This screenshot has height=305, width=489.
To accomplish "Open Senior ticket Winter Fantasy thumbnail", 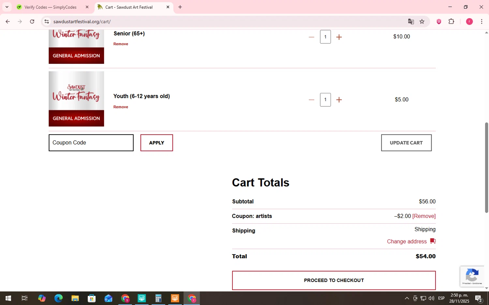I will pos(76,46).
